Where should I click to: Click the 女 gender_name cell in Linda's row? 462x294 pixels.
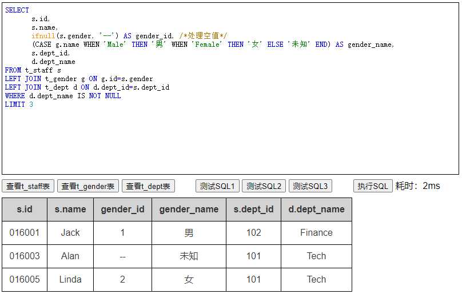pyautogui.click(x=189, y=279)
